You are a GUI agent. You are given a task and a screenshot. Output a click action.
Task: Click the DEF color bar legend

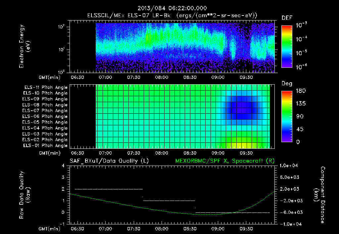coord(287,47)
